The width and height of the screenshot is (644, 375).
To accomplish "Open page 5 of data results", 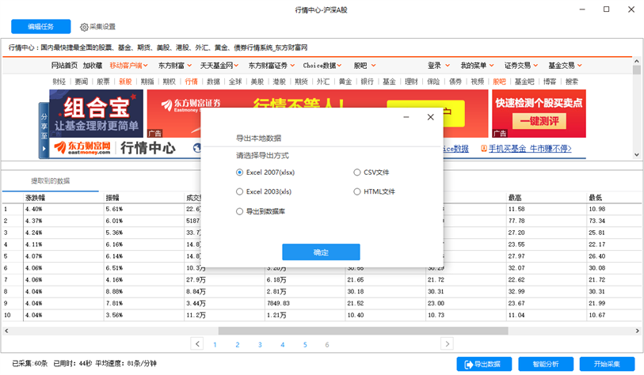I will pyautogui.click(x=305, y=345).
